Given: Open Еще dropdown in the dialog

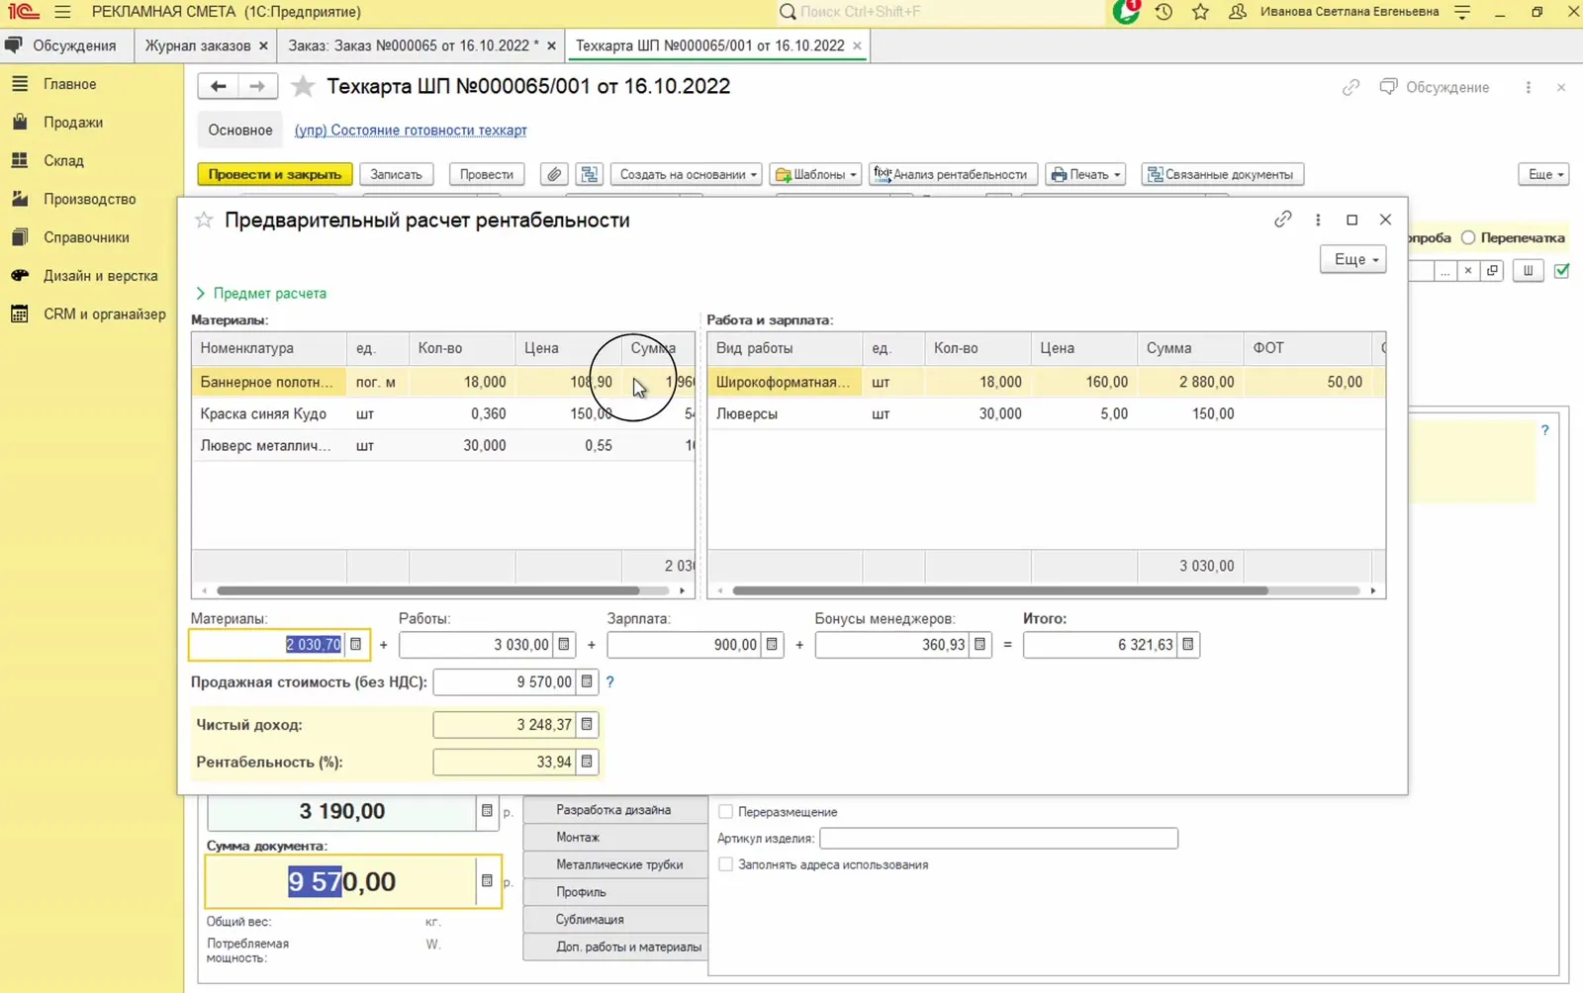Looking at the screenshot, I should point(1352,259).
